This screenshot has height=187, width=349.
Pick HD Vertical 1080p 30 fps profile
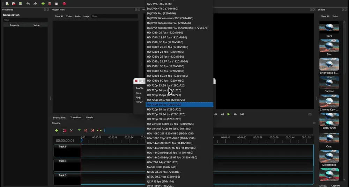(170, 124)
